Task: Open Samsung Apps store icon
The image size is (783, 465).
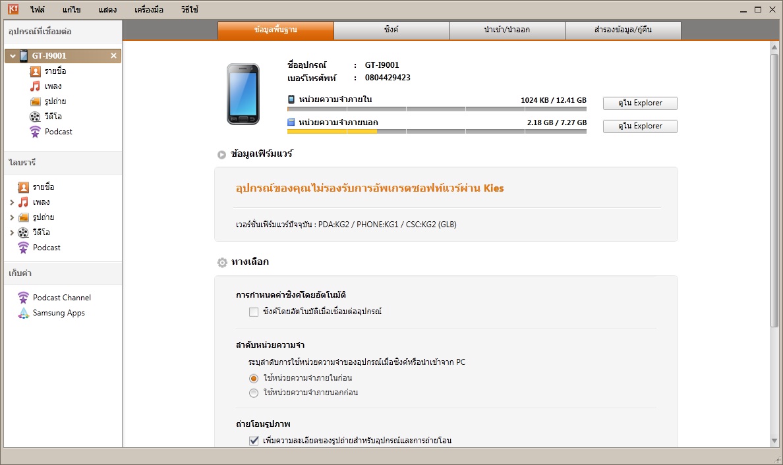Action: coord(24,313)
